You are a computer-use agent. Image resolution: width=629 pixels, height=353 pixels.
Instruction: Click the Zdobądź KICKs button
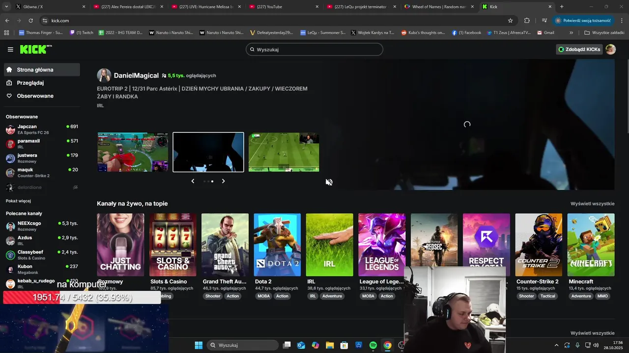(x=579, y=49)
